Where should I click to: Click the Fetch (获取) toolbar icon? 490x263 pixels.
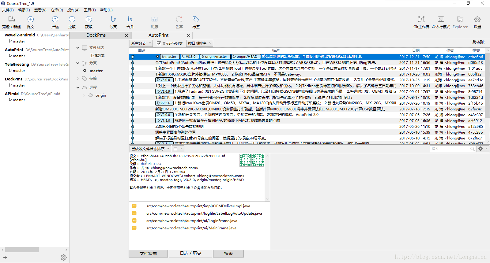(x=89, y=20)
